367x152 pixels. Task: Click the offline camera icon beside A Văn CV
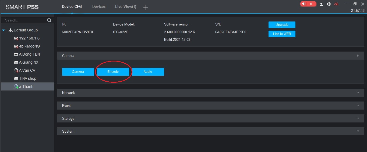(16, 70)
